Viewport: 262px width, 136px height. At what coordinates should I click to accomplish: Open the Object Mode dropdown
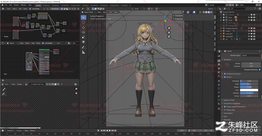point(88,12)
